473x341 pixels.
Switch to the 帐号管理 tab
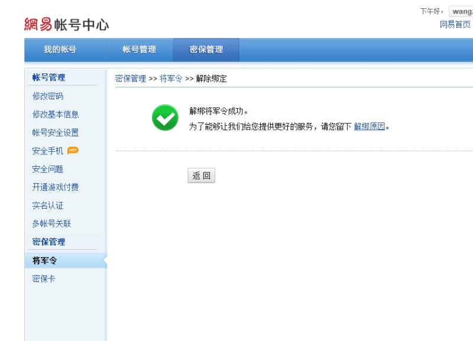pos(139,50)
